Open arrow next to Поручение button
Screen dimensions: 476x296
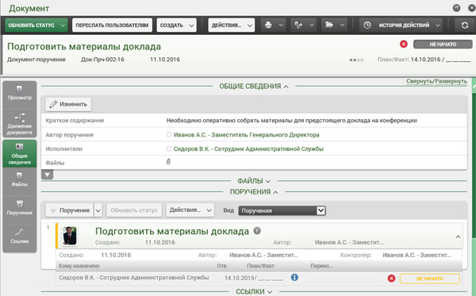(x=98, y=210)
